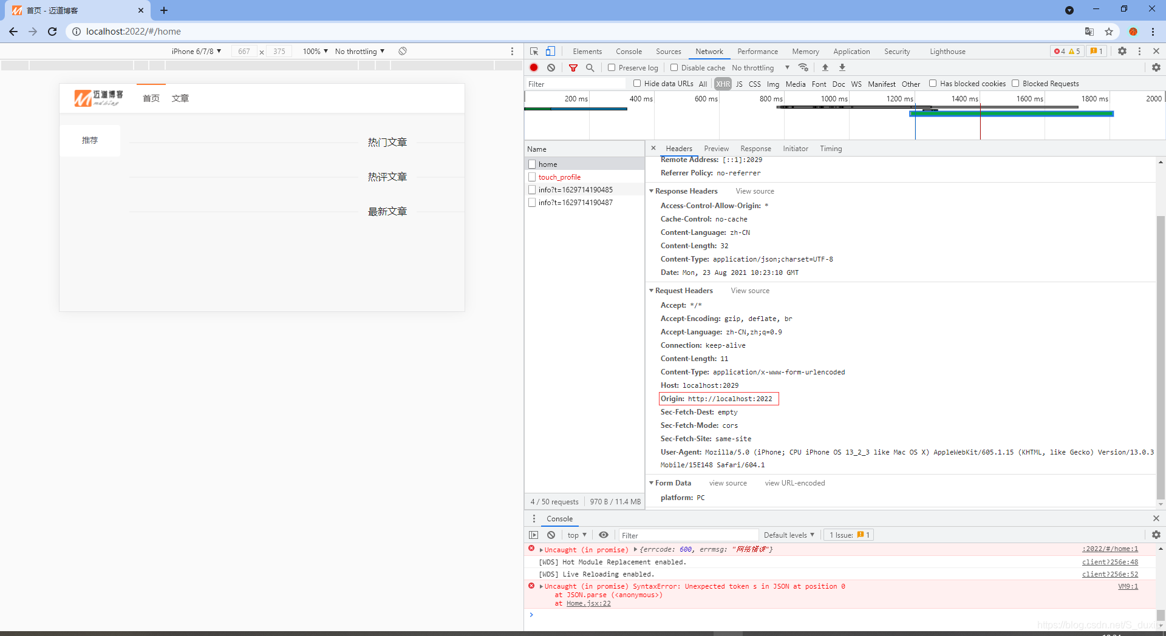1166x636 pixels.
Task: Collapse the Form Data section
Action: click(x=652, y=483)
